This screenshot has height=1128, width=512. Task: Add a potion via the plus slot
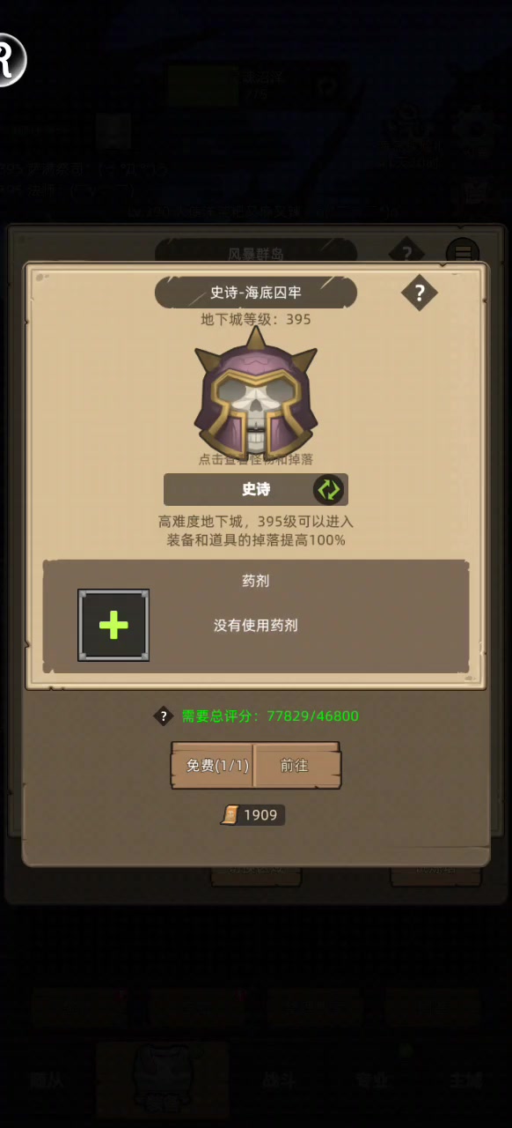point(113,625)
